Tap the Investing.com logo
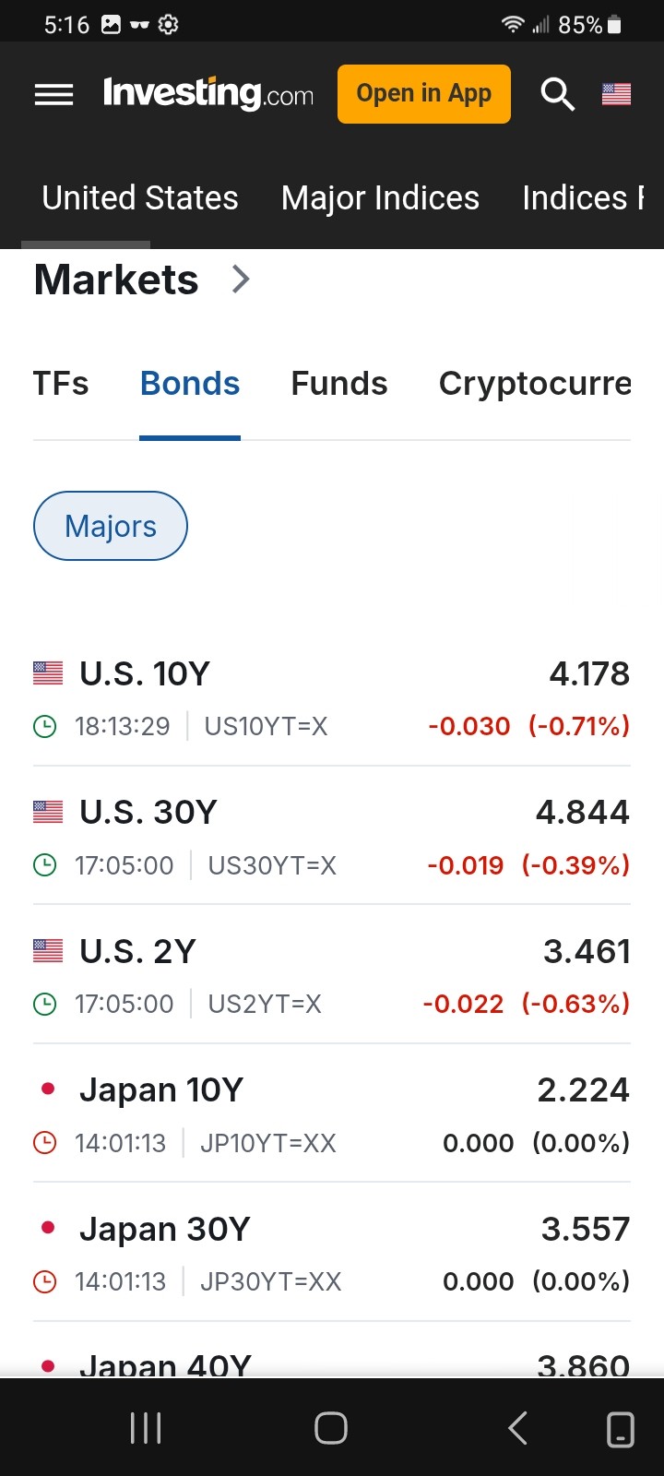Image resolution: width=664 pixels, height=1476 pixels. click(208, 94)
